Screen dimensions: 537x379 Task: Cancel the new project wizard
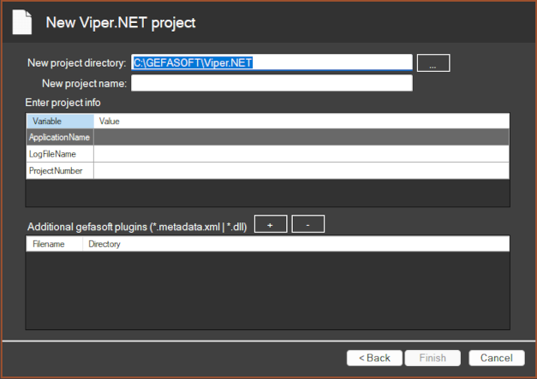click(x=497, y=358)
